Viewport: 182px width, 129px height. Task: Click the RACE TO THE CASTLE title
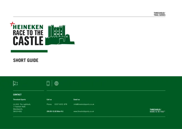[x=28, y=38]
